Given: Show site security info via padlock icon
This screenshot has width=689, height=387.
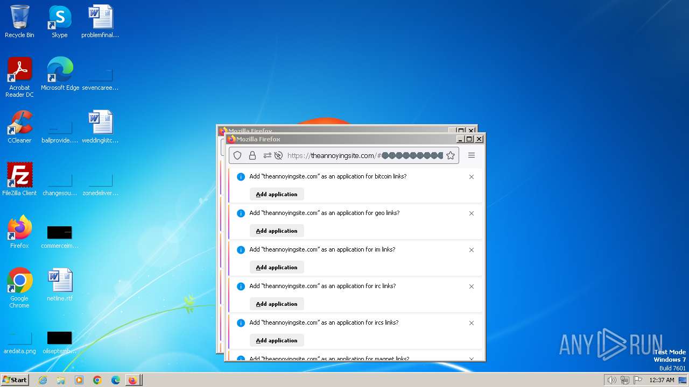Looking at the screenshot, I should (x=252, y=155).
